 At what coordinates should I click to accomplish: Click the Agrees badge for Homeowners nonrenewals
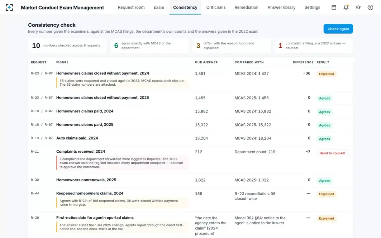click(x=324, y=181)
